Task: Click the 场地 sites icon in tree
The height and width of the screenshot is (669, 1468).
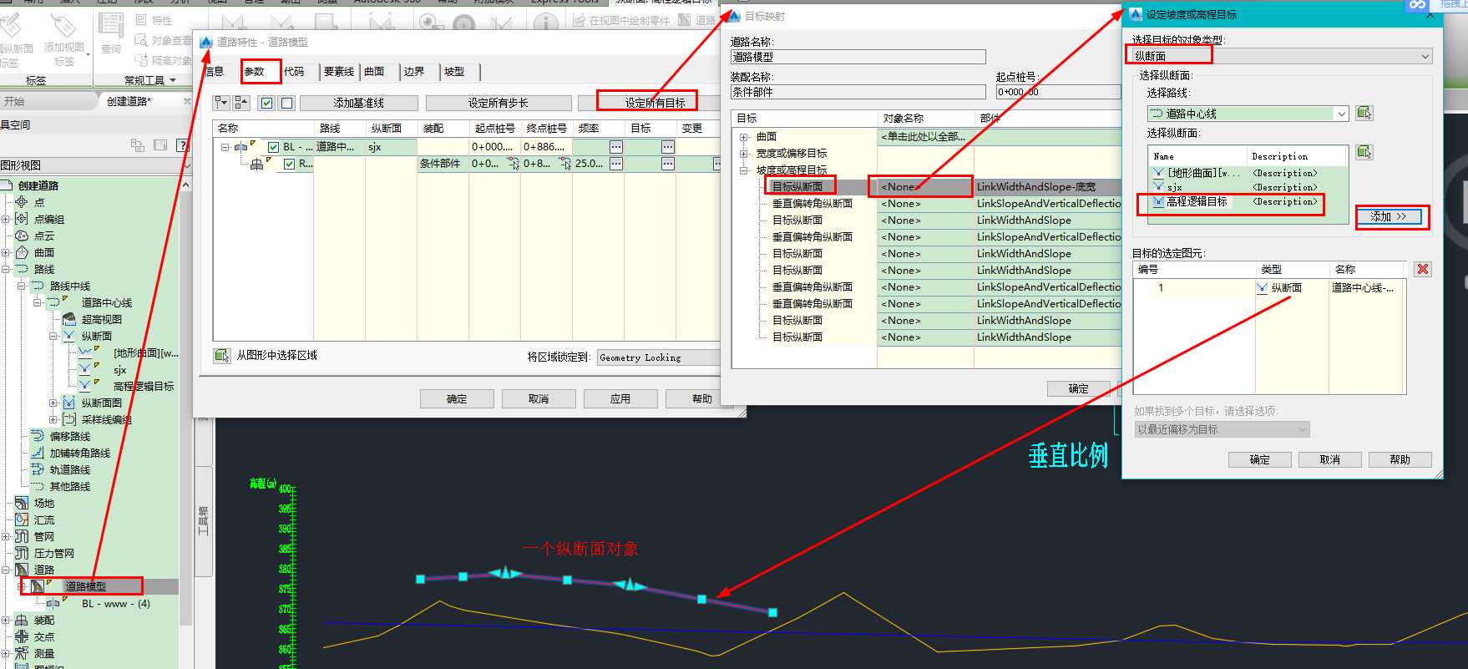Action: (x=22, y=503)
